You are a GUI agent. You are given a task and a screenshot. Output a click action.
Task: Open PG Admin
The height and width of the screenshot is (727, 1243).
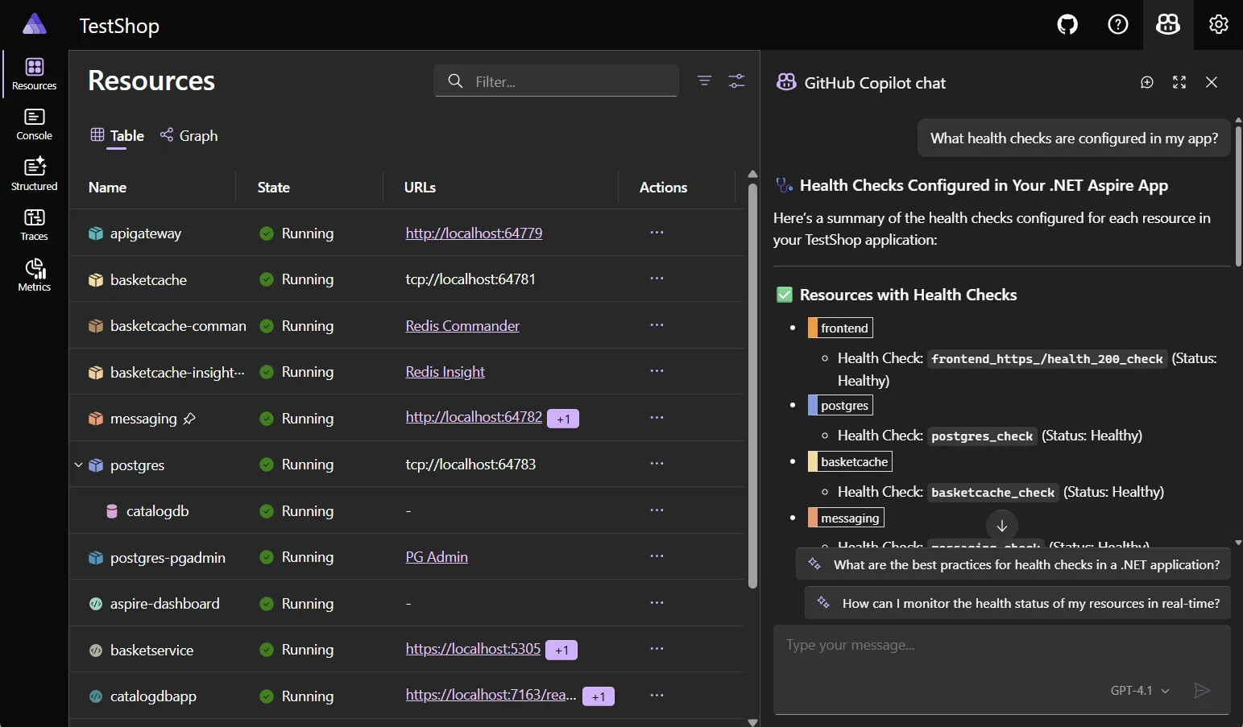point(436,556)
